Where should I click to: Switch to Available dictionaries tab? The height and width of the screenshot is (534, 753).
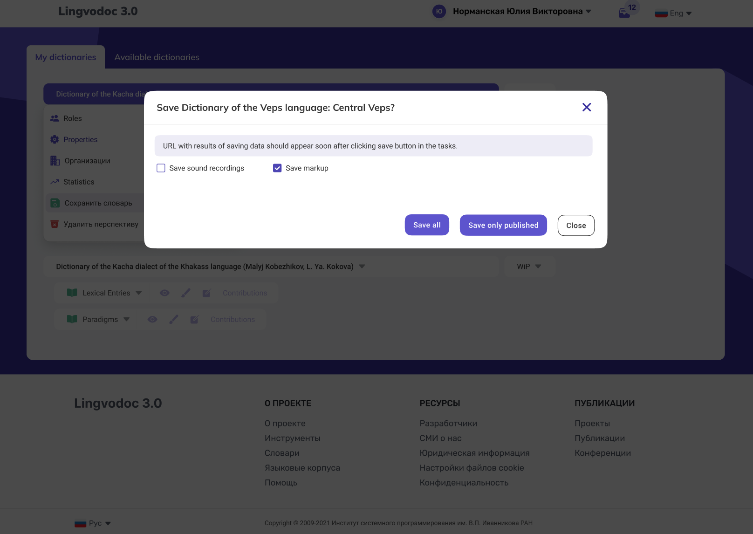(x=157, y=57)
